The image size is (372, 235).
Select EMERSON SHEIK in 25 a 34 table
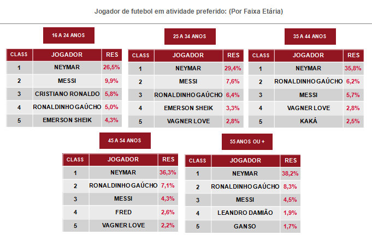point(188,108)
